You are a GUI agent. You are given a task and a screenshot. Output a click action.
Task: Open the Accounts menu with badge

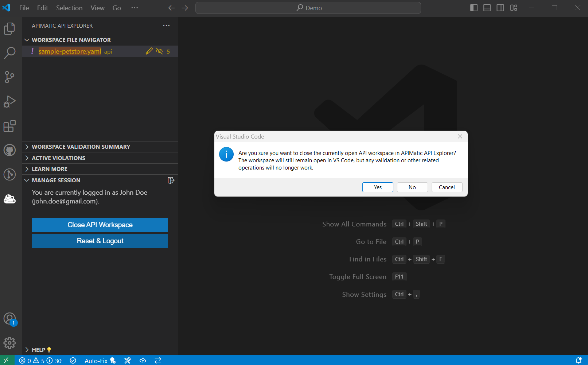tap(9, 319)
